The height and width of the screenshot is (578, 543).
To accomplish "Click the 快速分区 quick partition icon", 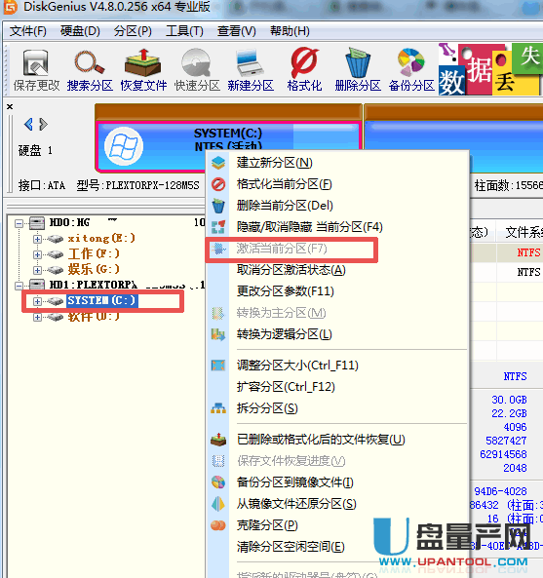I will 197,70.
